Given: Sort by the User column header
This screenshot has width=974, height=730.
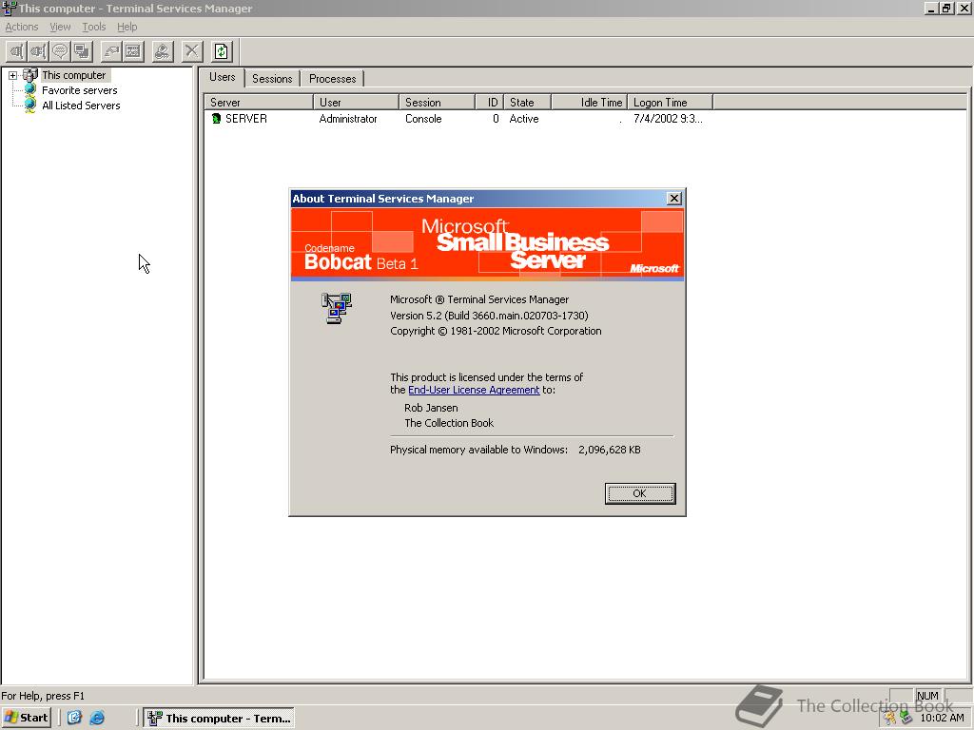Looking at the screenshot, I should 356,103.
